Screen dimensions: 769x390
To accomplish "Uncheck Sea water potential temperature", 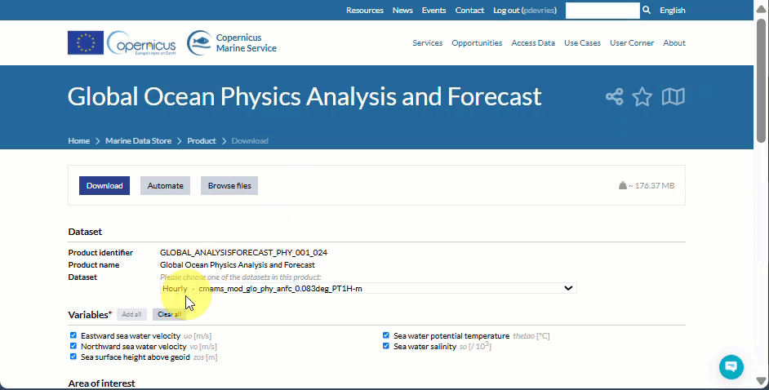I will click(386, 335).
